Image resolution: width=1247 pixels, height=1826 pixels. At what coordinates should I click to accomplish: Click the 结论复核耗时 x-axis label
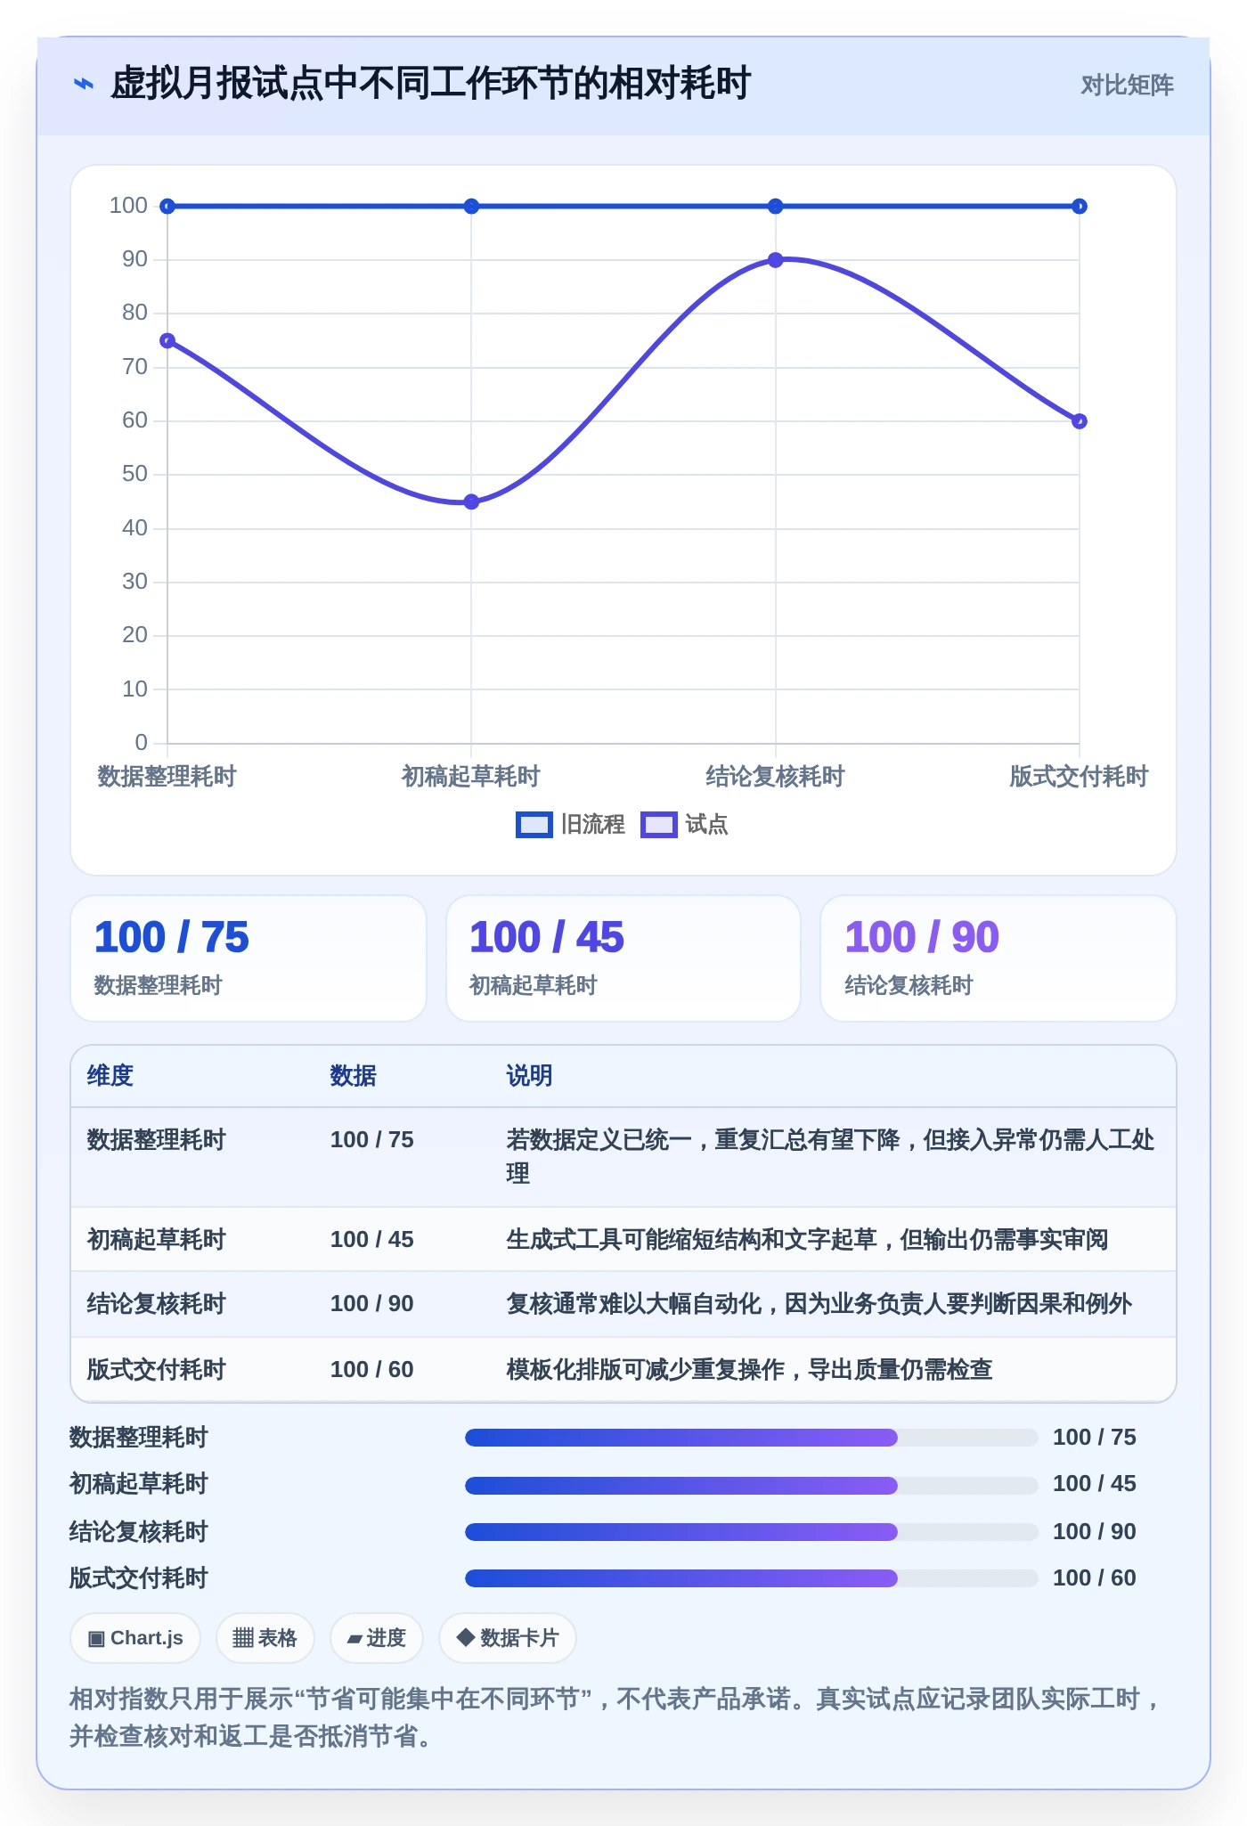pyautogui.click(x=775, y=777)
